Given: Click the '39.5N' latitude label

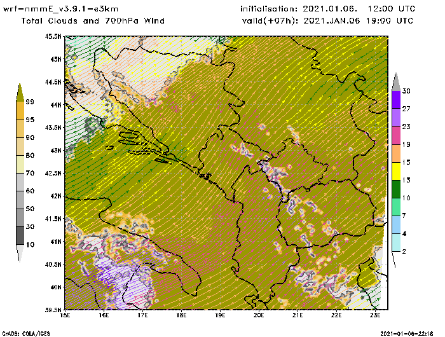Looking at the screenshot, I should coord(53,310).
